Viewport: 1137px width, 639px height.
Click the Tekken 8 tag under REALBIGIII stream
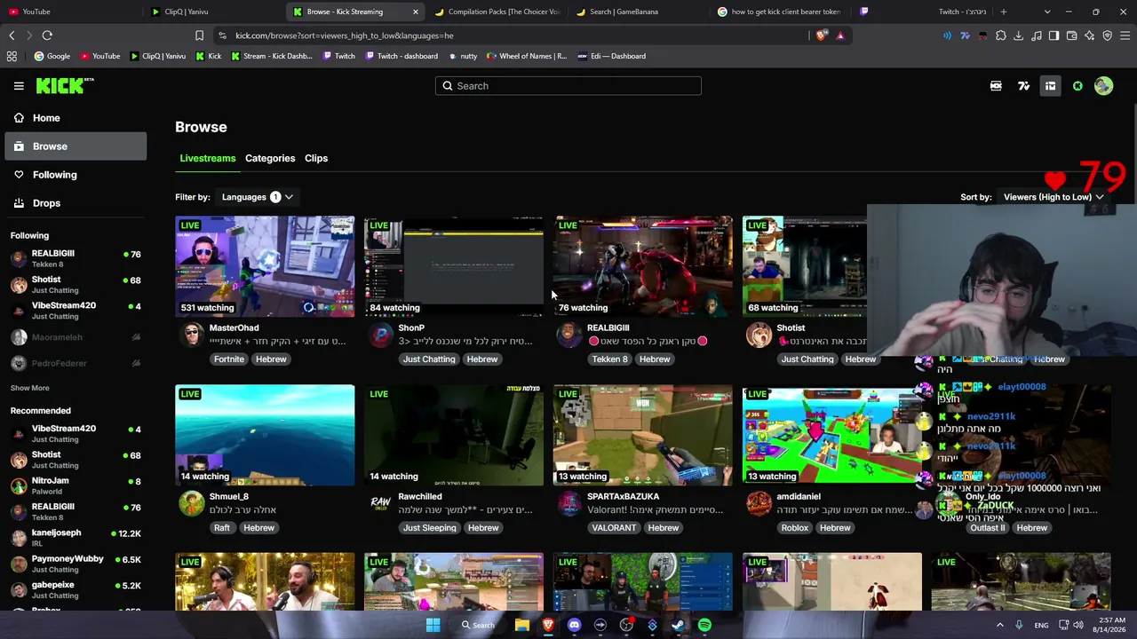point(609,359)
